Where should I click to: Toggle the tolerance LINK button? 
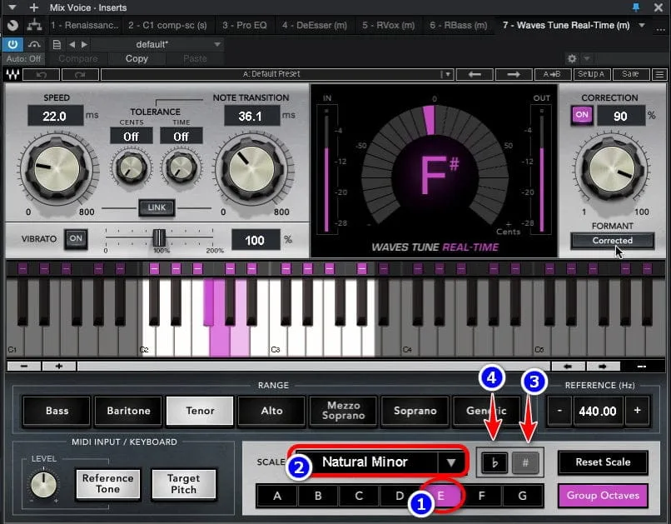click(157, 207)
